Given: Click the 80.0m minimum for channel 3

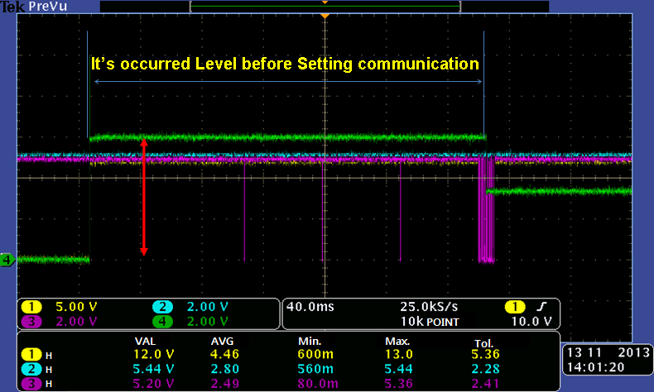Looking at the screenshot, I should tap(318, 384).
